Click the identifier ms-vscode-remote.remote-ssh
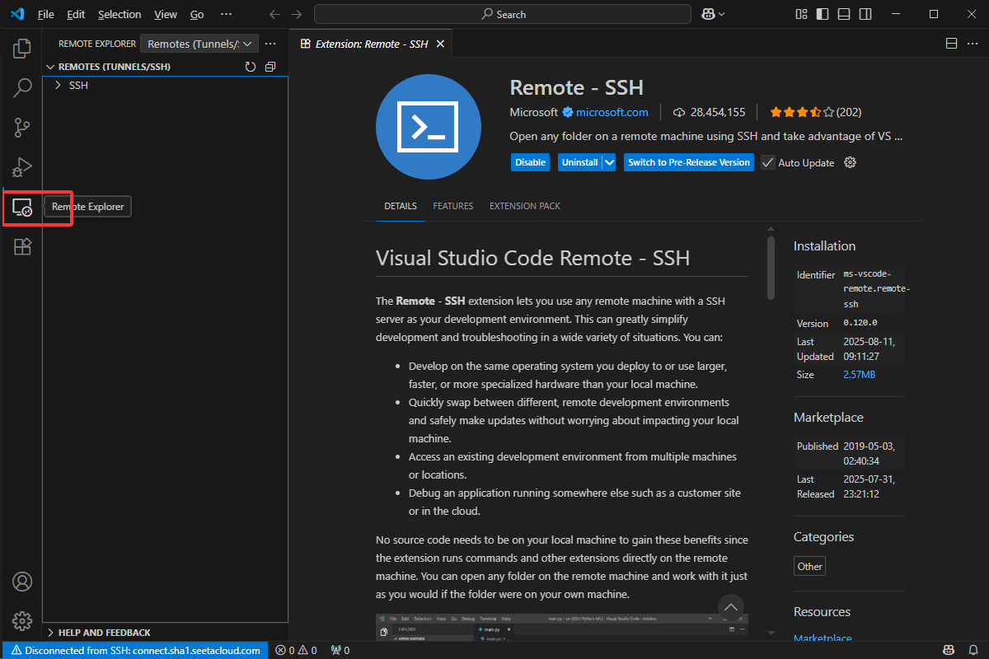Viewport: 989px width, 659px height. pos(876,288)
